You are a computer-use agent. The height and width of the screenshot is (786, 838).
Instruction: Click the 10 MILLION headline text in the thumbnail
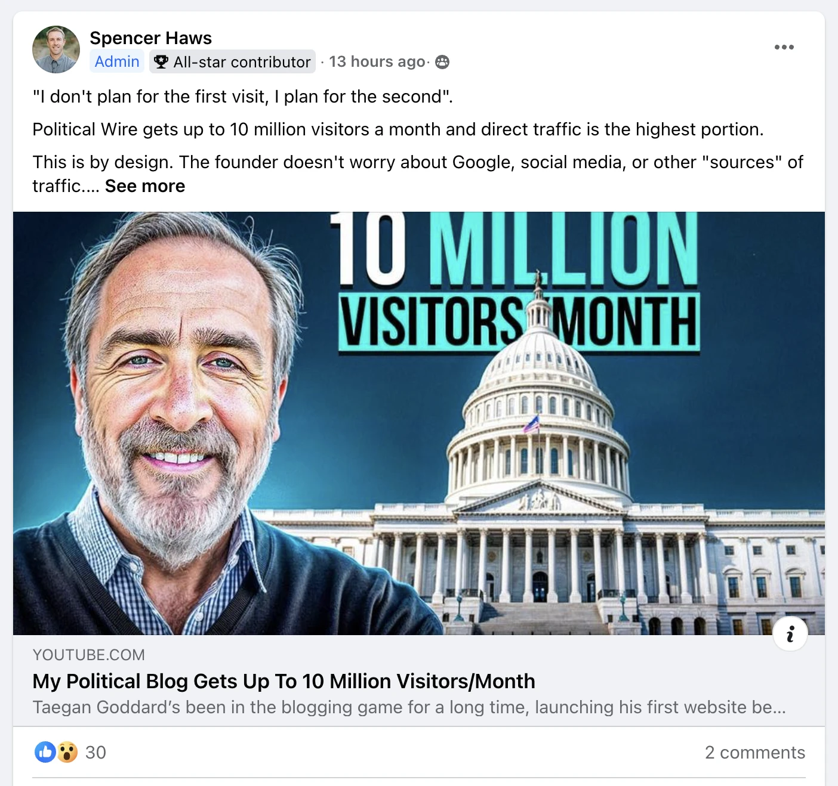click(x=513, y=249)
